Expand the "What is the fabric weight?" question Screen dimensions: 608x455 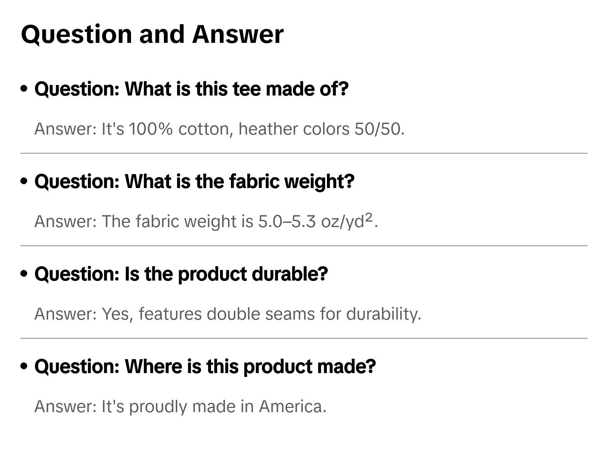point(194,182)
